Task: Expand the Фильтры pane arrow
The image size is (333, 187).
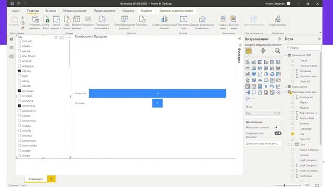Action: click(x=239, y=38)
